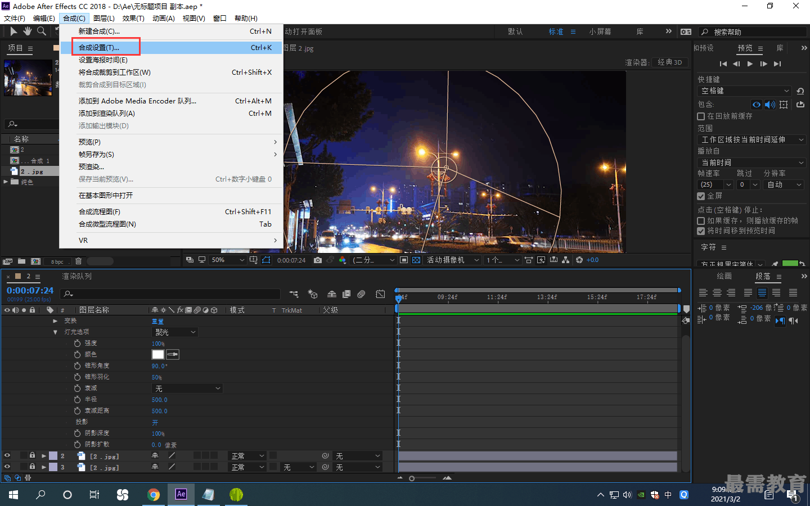Viewport: 810px width, 506px height.
Task: Select the Selection arrow tool
Action: 14,31
